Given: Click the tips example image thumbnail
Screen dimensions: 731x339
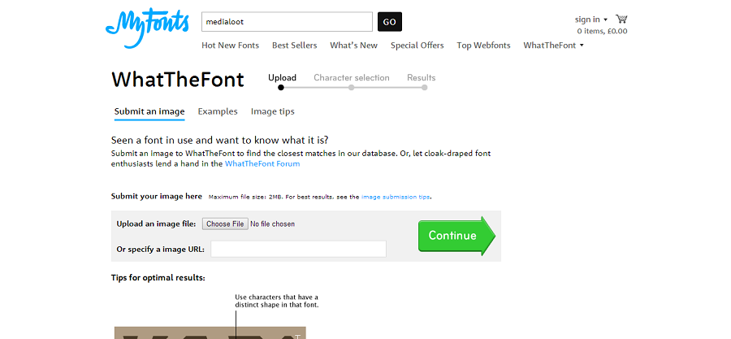Looking at the screenshot, I should click(x=210, y=332).
